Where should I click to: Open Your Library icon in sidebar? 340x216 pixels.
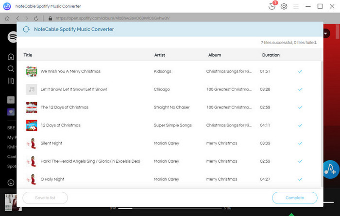(x=11, y=81)
